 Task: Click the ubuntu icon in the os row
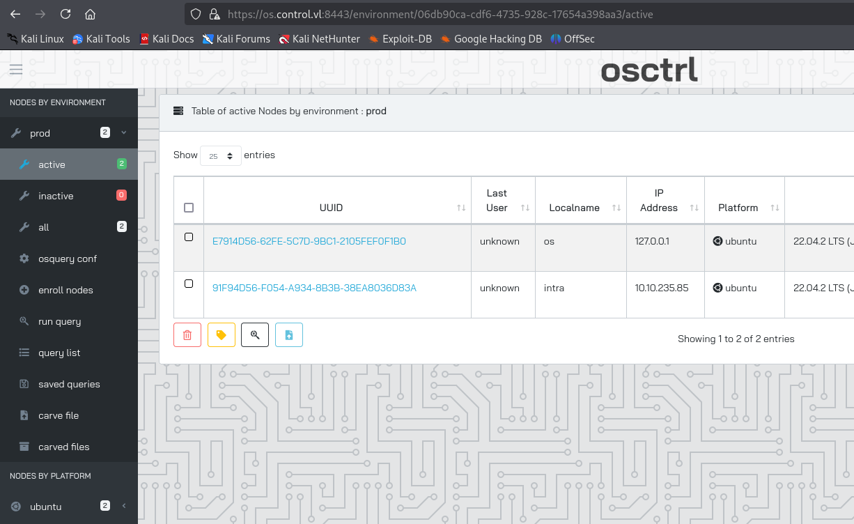(717, 241)
